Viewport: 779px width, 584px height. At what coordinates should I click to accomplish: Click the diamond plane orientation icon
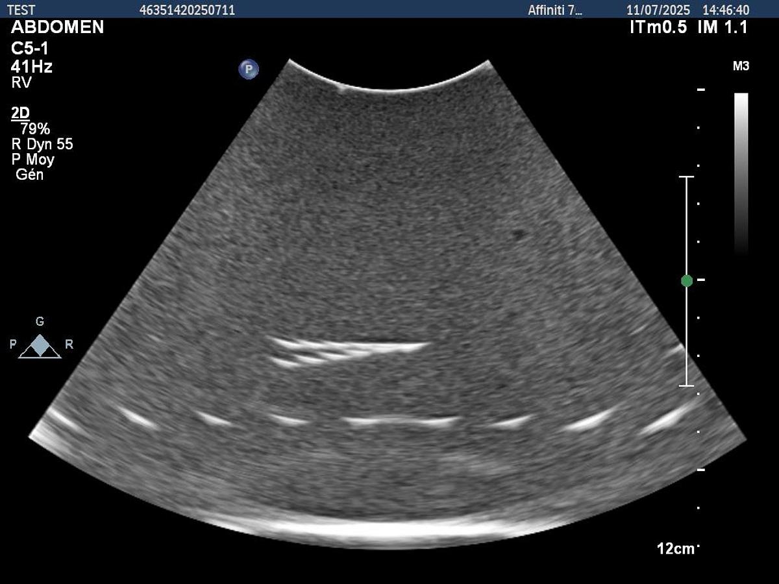tap(40, 346)
